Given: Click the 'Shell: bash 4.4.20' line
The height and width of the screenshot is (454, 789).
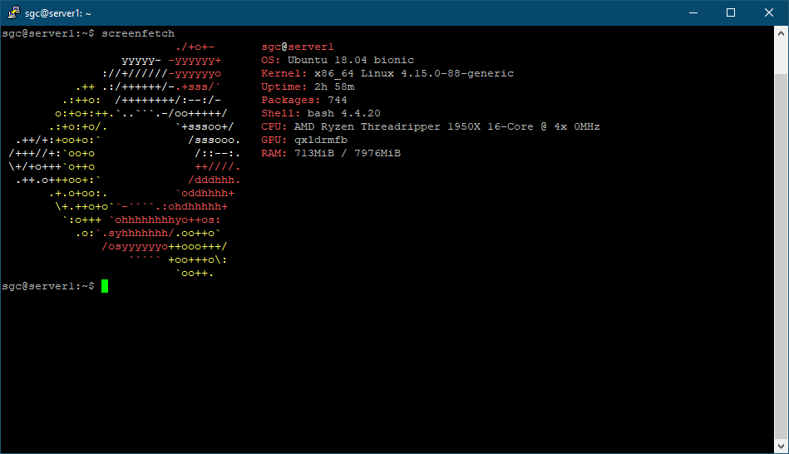Looking at the screenshot, I should coord(321,113).
